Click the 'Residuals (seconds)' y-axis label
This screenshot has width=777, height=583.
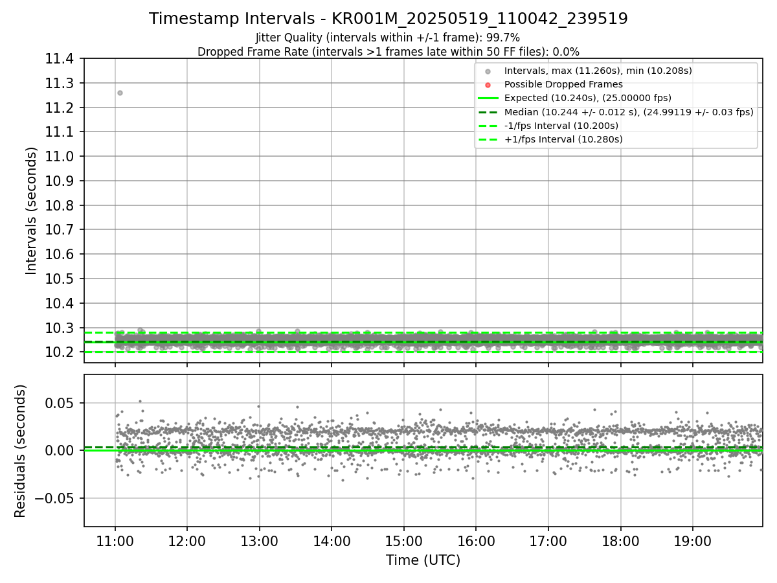point(20,451)
